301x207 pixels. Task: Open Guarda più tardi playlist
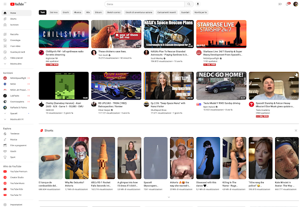17,52
